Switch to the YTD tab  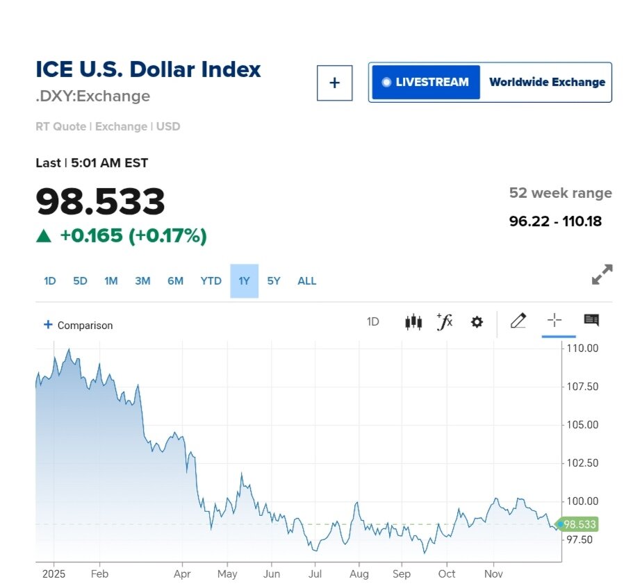pyautogui.click(x=210, y=281)
